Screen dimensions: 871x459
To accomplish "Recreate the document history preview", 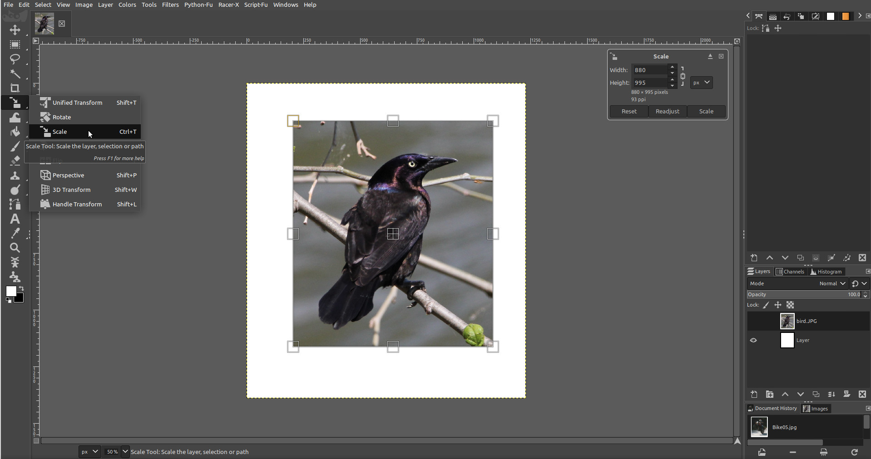I will tap(854, 452).
